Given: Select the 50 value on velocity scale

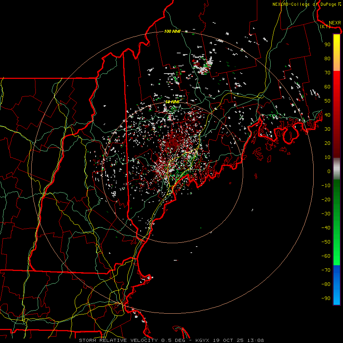Looking at the screenshot, I should point(327,101).
